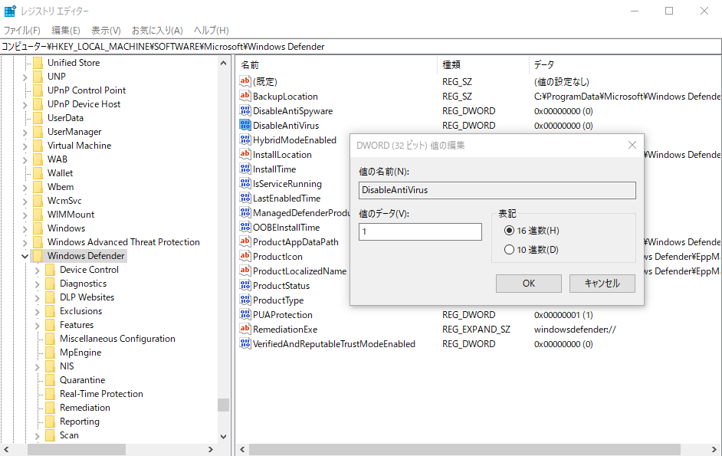Open the ファイル(F) menu
Image resolution: width=722 pixels, height=456 pixels.
(22, 31)
